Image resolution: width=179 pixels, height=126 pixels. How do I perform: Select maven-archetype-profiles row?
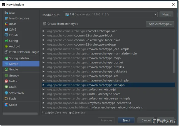pos(108,67)
